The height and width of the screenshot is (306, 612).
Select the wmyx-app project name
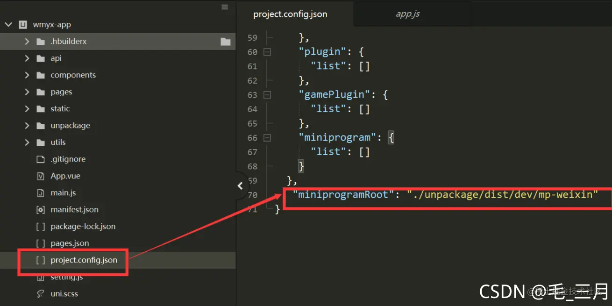pos(52,25)
